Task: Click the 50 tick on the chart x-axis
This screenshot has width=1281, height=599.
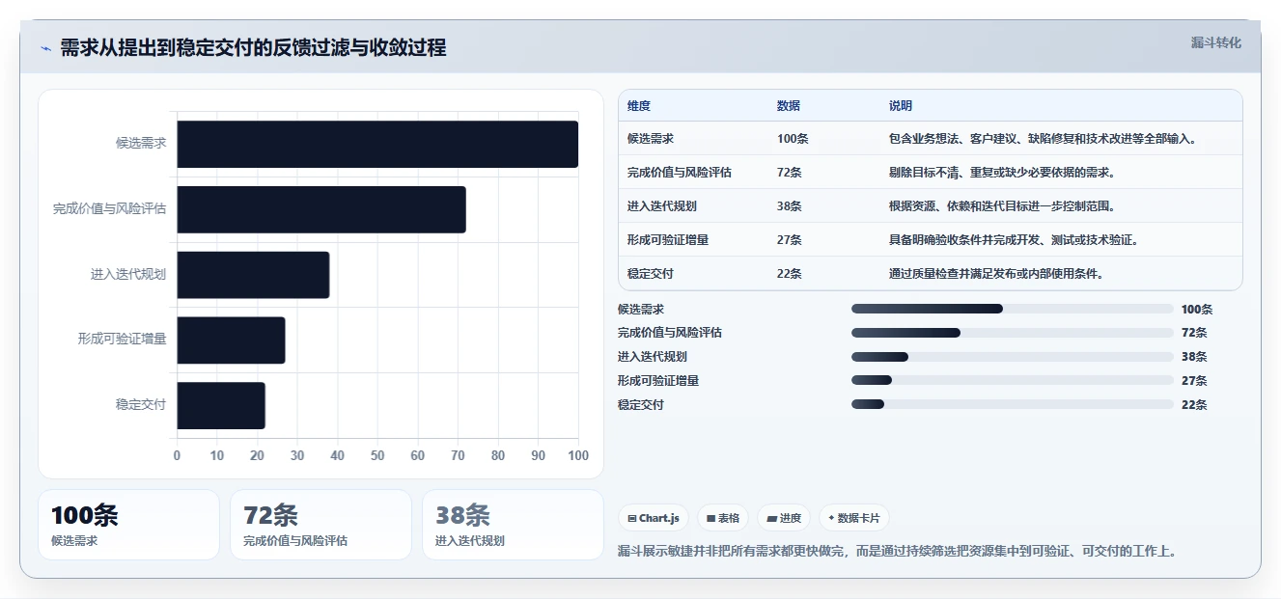Action: (x=377, y=456)
